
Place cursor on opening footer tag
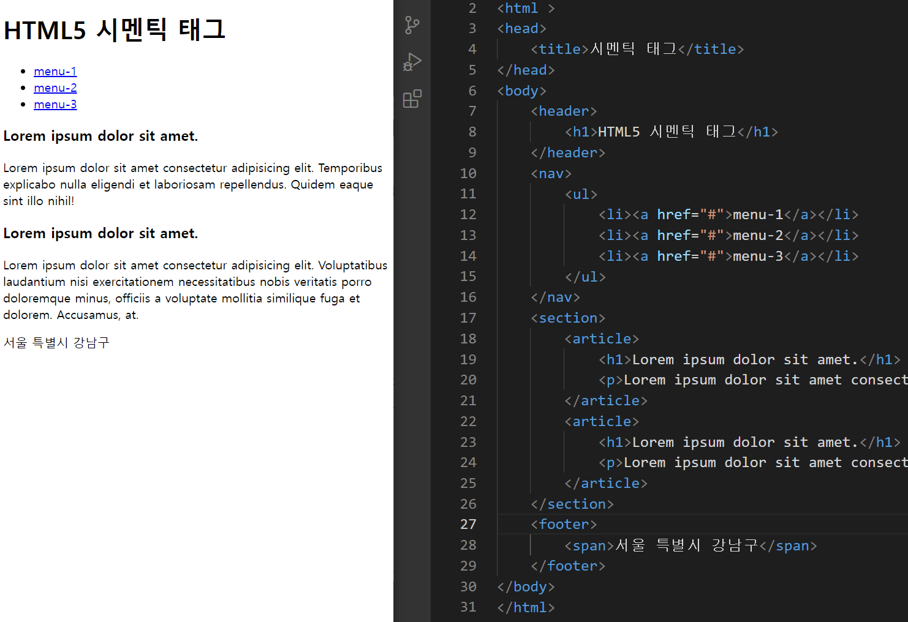(564, 524)
